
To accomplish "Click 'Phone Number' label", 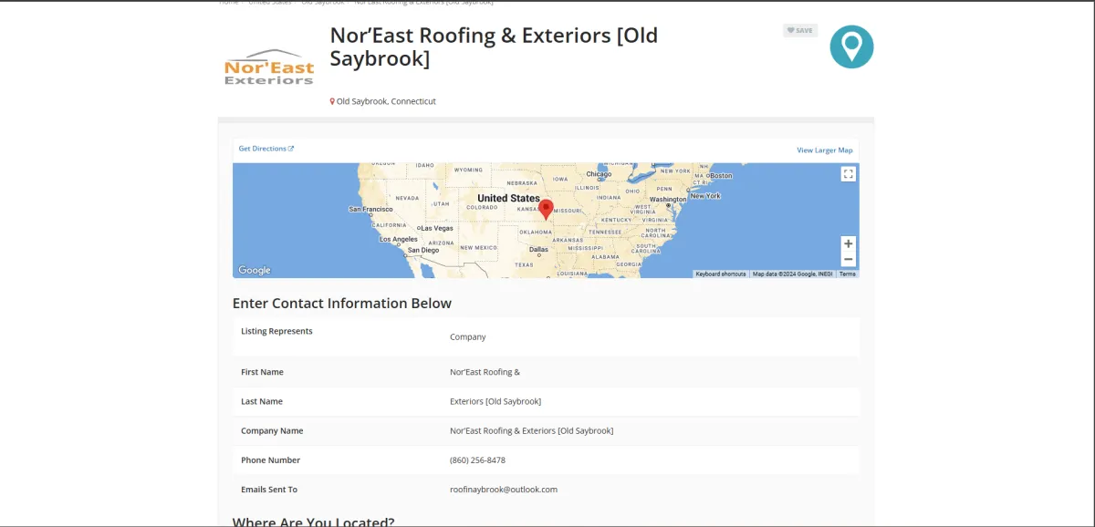I will tap(270, 460).
